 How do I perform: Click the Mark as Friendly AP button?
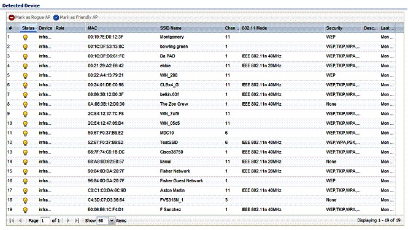coord(75,17)
